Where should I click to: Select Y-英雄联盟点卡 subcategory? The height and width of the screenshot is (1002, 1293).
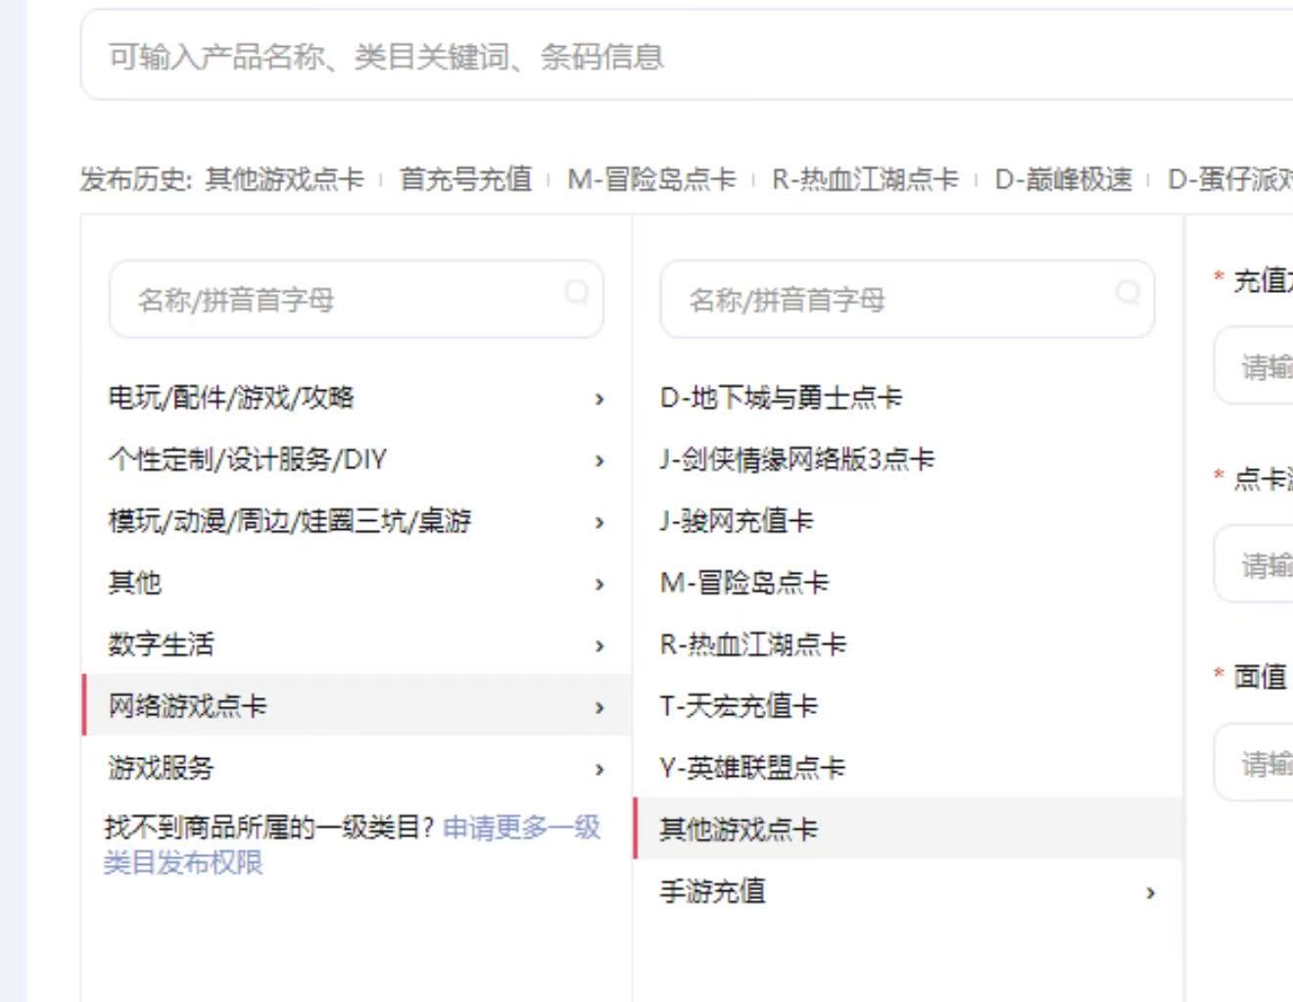(908, 769)
